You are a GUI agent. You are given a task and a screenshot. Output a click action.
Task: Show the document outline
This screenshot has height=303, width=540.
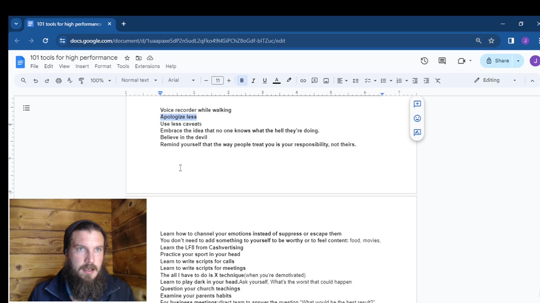tap(26, 108)
